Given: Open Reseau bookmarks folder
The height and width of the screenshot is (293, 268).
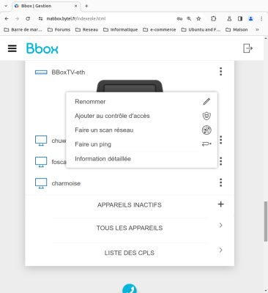Looking at the screenshot, I should tap(86, 29).
